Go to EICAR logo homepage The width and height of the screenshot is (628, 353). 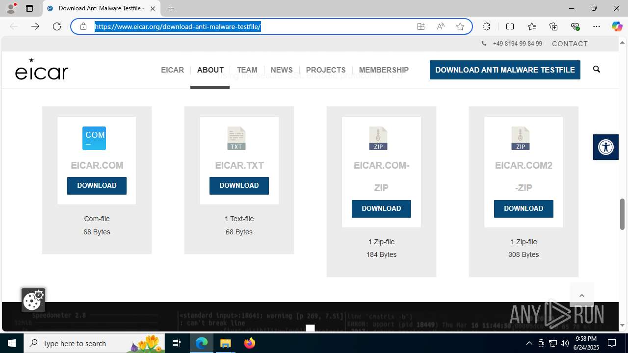42,69
